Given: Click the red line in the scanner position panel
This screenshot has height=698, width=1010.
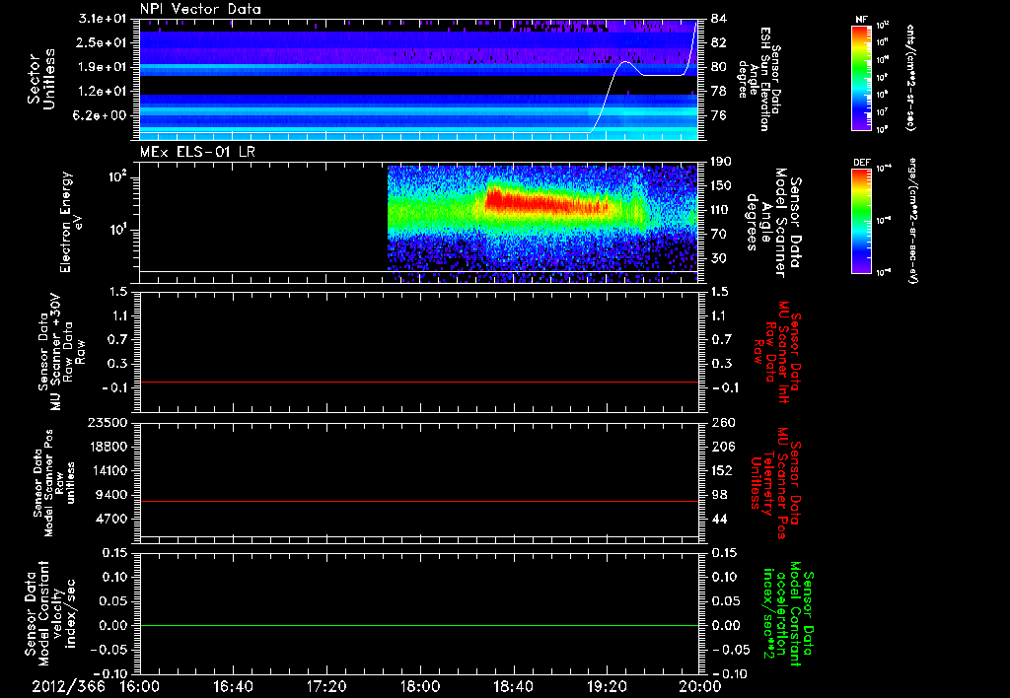Looking at the screenshot, I should pyautogui.click(x=419, y=501).
